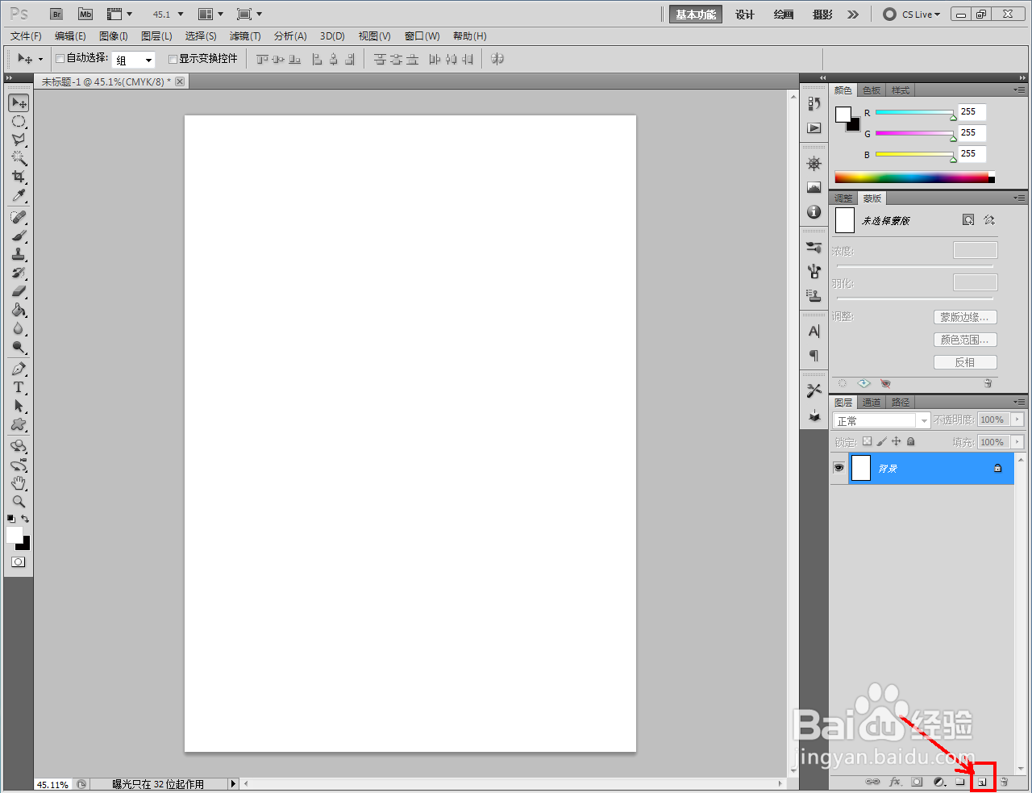Toggle lock all padlock icon next to 锁定
This screenshot has width=1032, height=793.
(910, 441)
